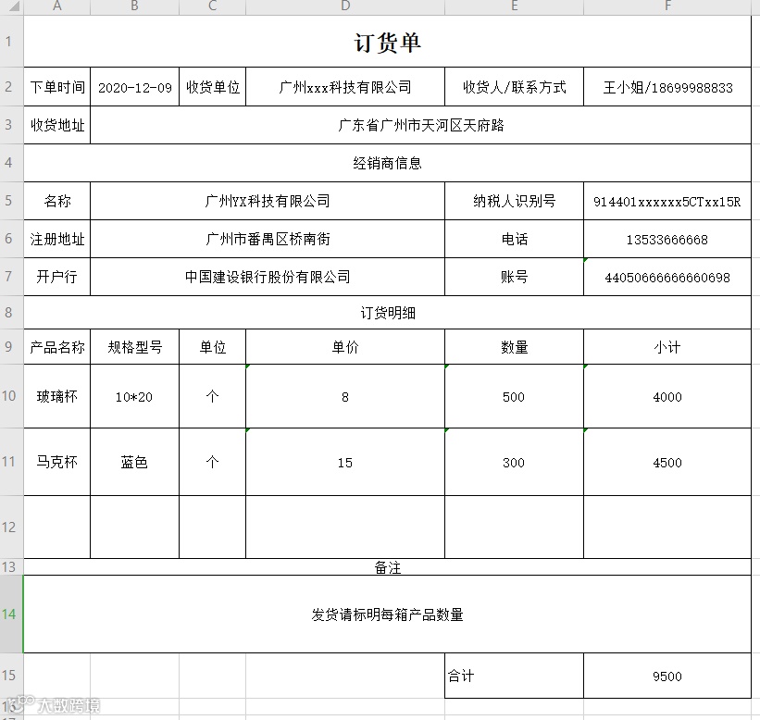
Task: Click the 注册地址 label cell
Action: point(57,239)
